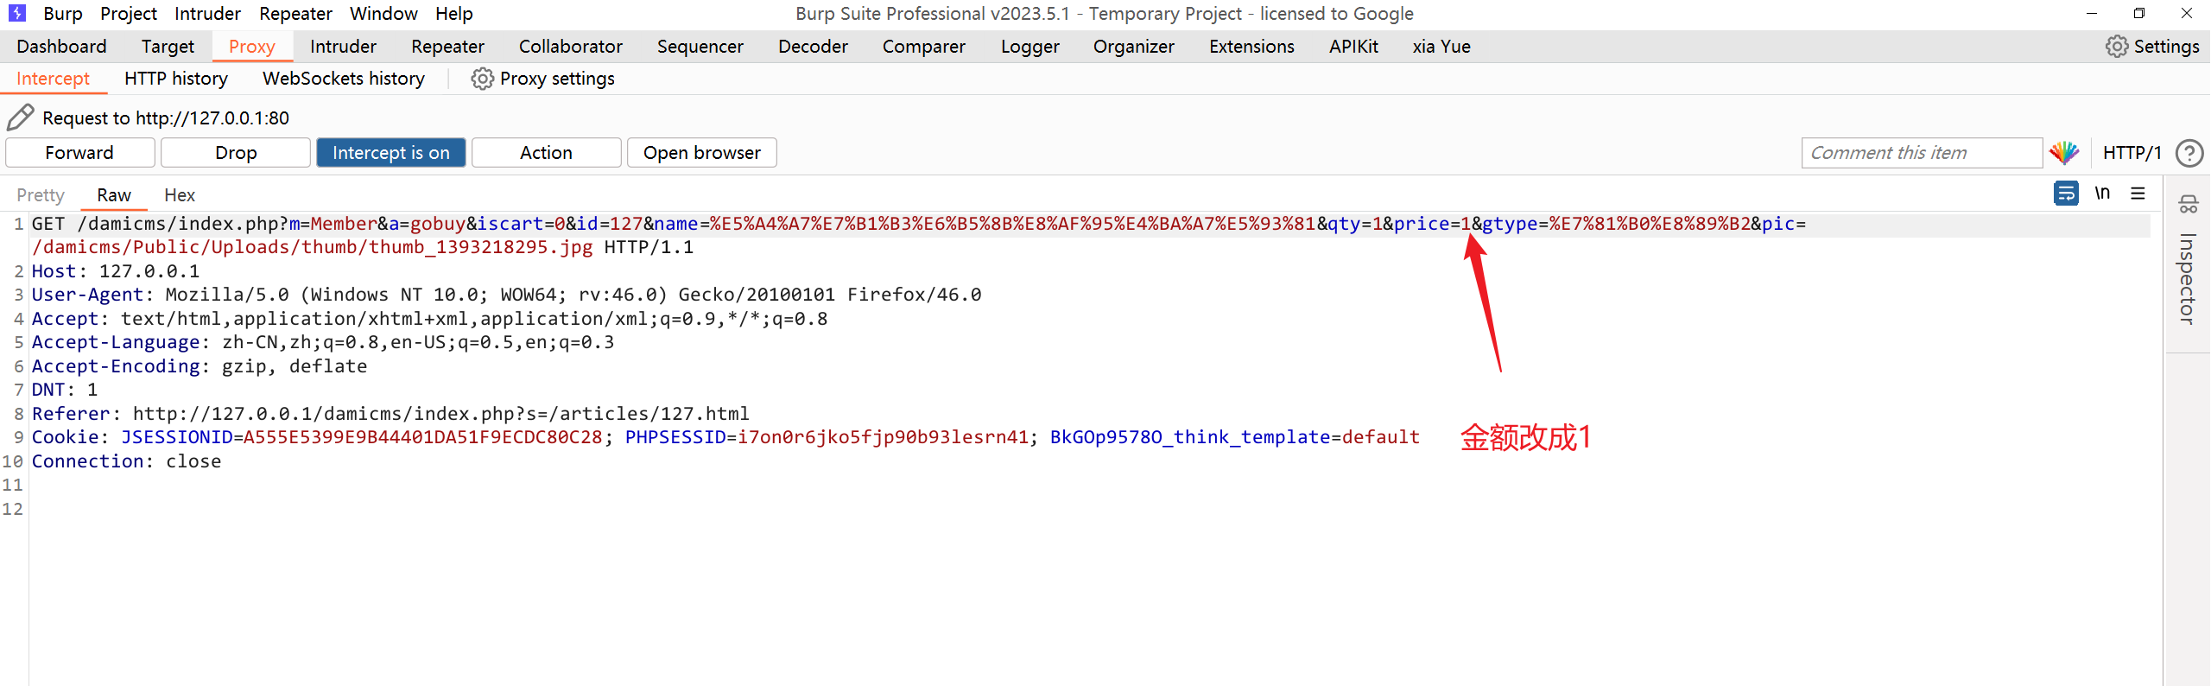This screenshot has height=686, width=2211.
Task: Click the Accept-Language header line
Action: tap(323, 342)
